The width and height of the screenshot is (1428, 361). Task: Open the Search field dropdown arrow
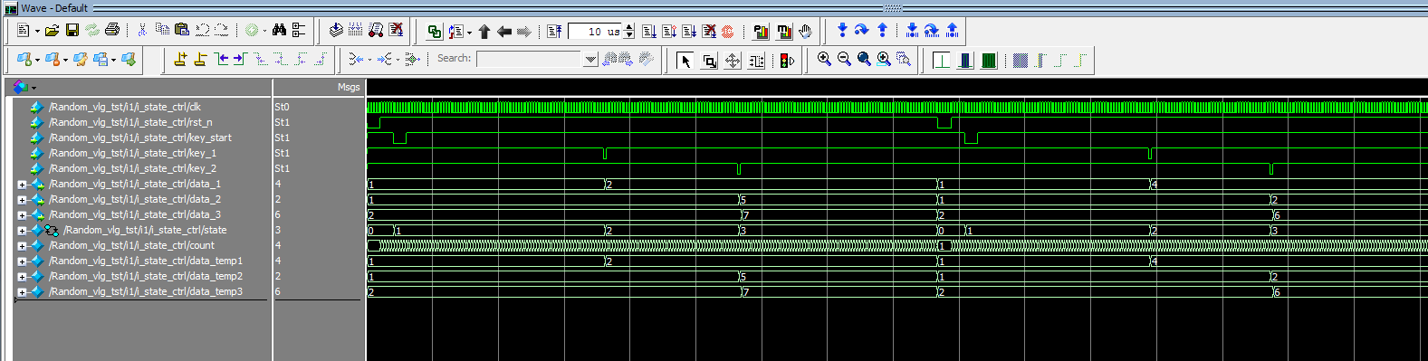pyautogui.click(x=591, y=60)
